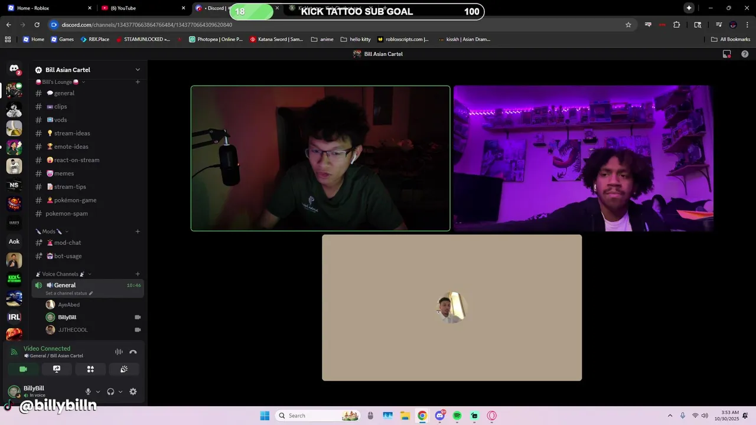
Task: Collapse the Voice Channels category
Action: [63, 274]
